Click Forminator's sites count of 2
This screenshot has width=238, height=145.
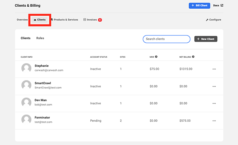[x=121, y=121]
